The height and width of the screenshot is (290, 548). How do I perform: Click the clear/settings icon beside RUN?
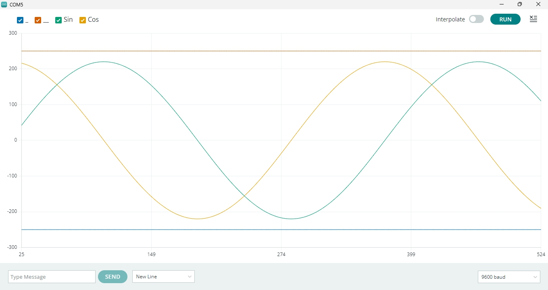pyautogui.click(x=533, y=19)
